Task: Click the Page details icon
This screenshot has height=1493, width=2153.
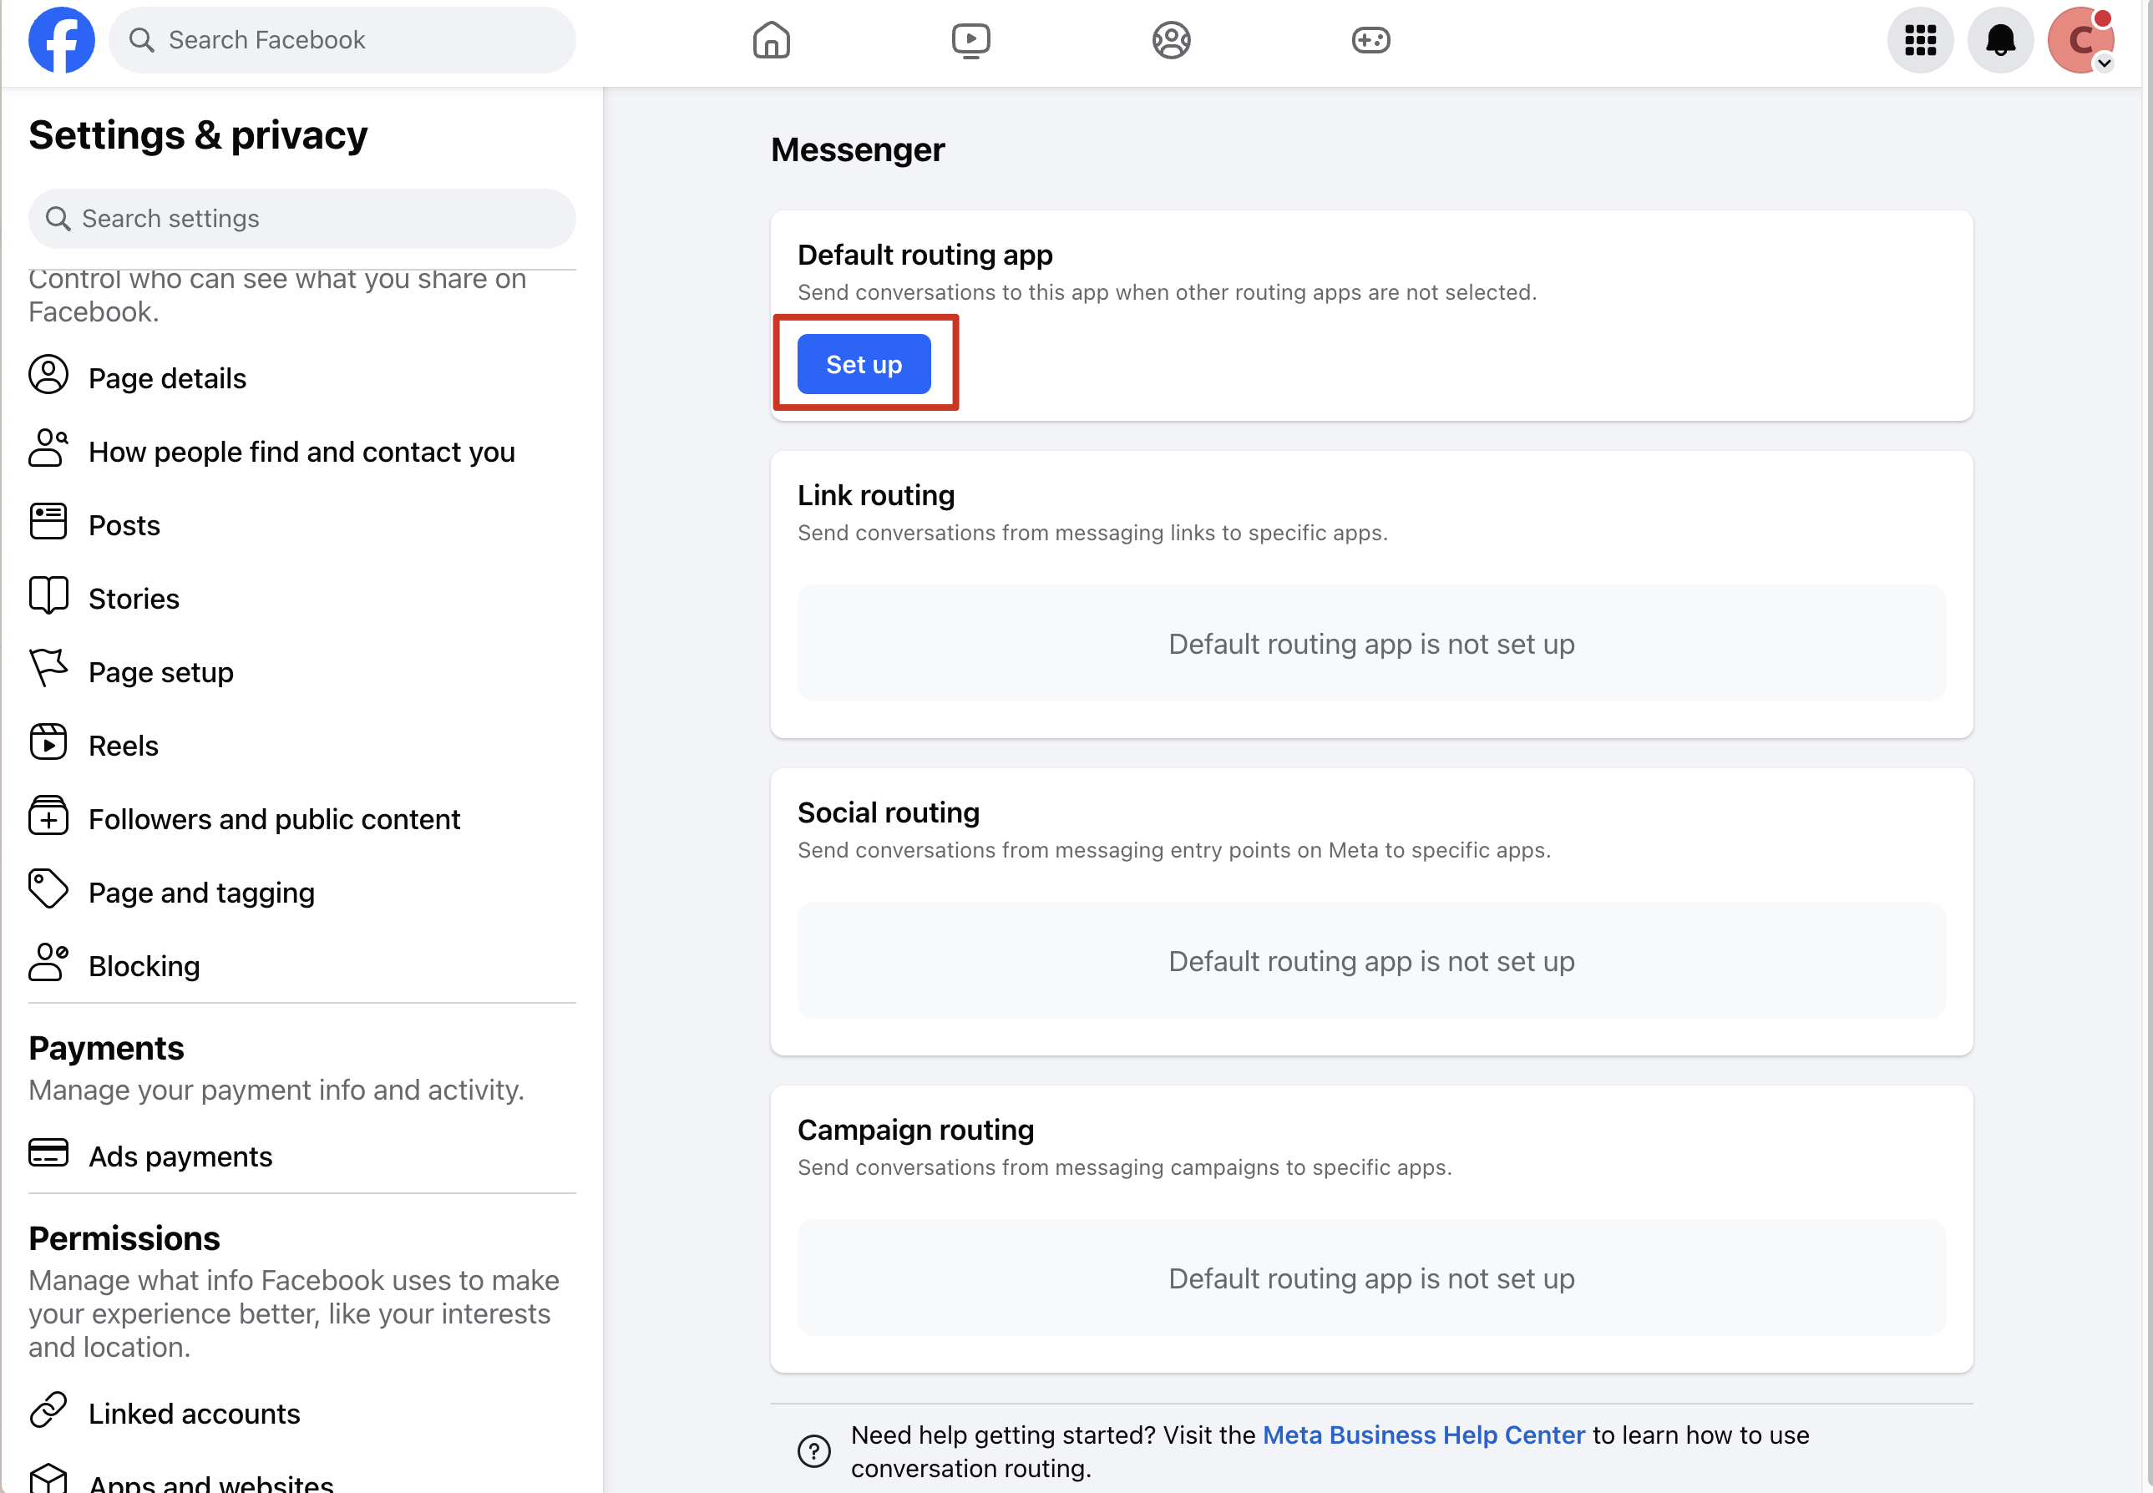Action: (48, 375)
